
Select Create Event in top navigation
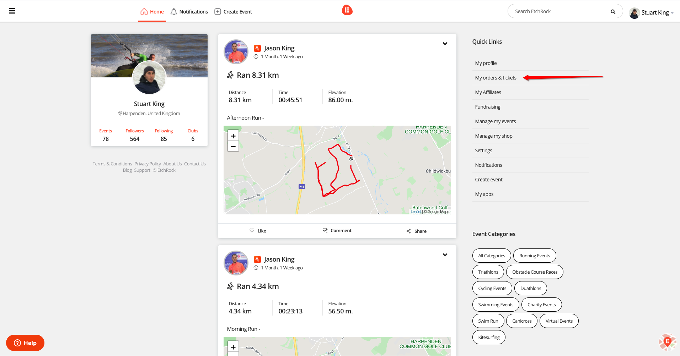click(x=233, y=12)
